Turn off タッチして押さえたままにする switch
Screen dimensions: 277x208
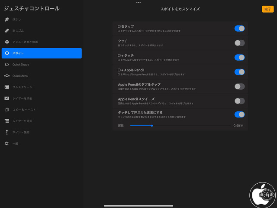pos(239,114)
